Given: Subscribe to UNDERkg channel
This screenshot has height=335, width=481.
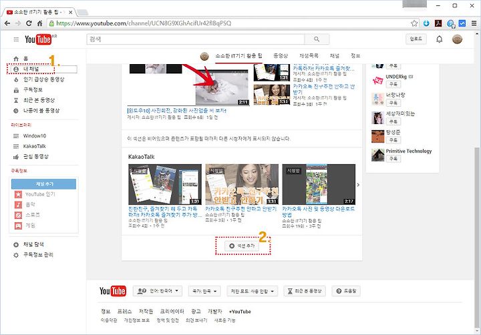Looking at the screenshot, I should pos(393,84).
